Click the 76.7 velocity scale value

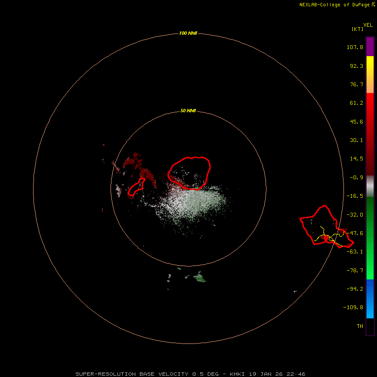click(x=356, y=84)
